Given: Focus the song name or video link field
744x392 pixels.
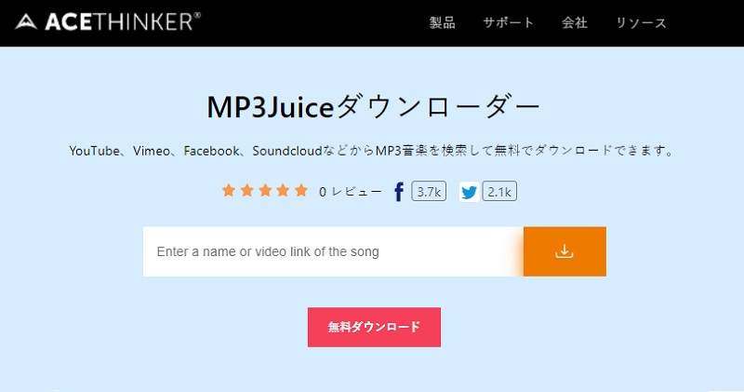Looking at the screenshot, I should (x=334, y=251).
